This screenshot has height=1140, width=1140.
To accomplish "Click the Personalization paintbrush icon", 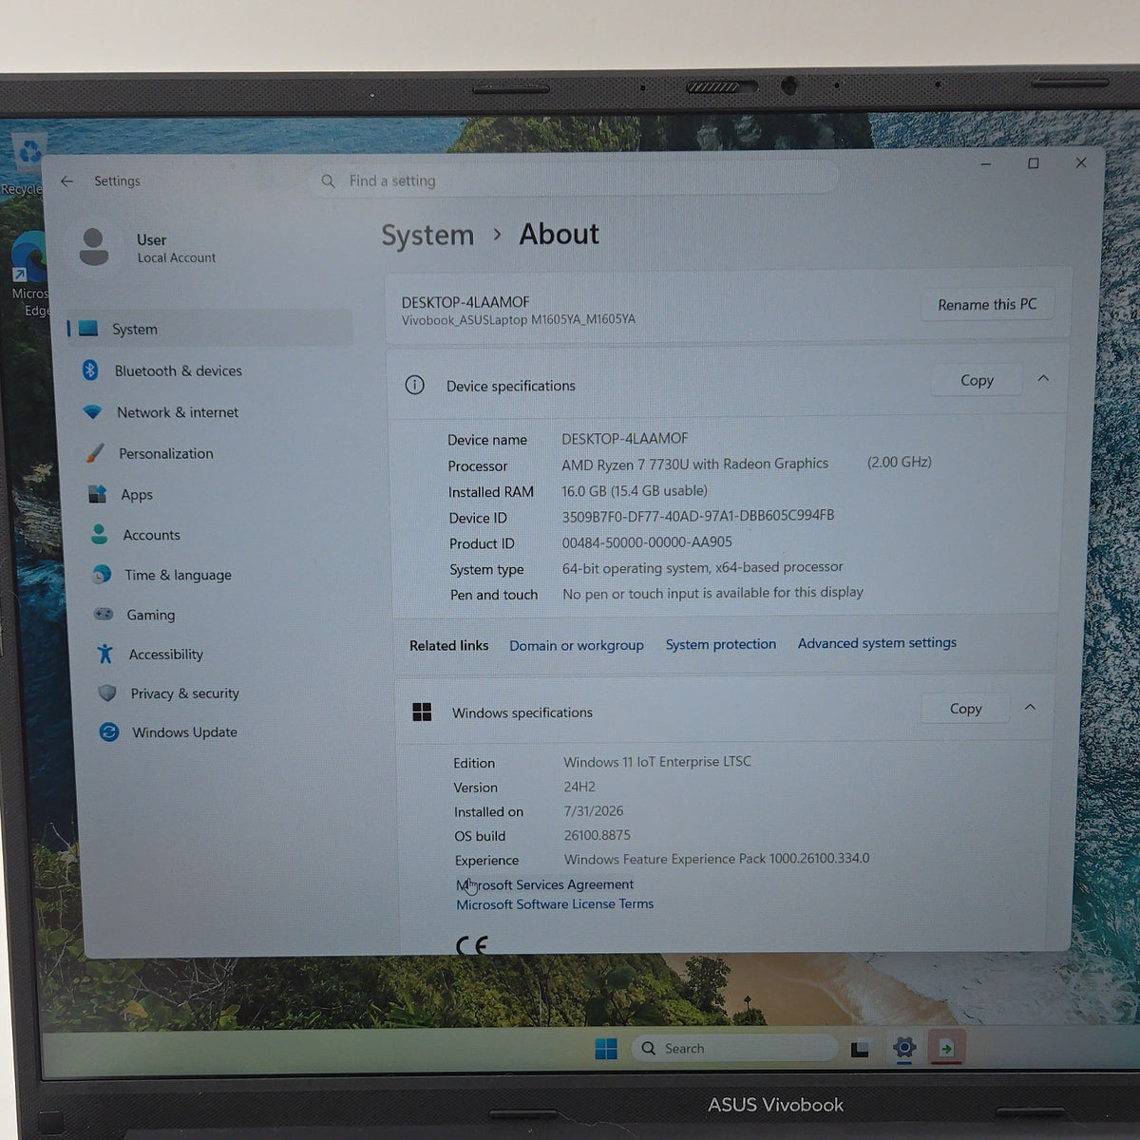I will pos(95,453).
